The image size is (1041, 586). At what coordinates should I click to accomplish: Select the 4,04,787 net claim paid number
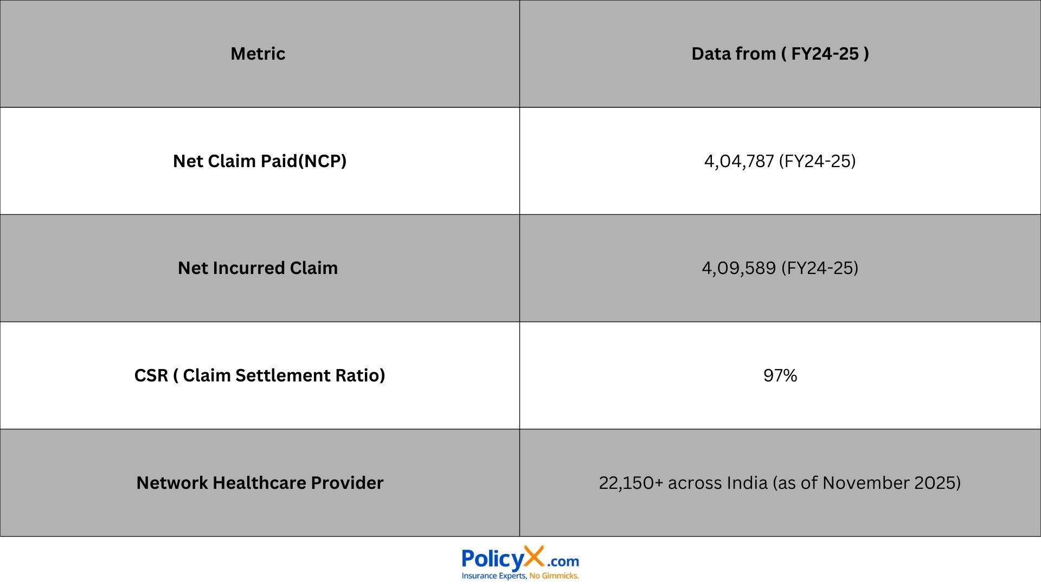click(x=738, y=161)
